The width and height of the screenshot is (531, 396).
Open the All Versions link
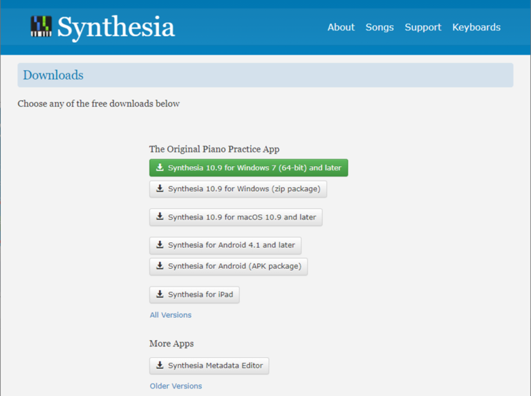click(171, 315)
